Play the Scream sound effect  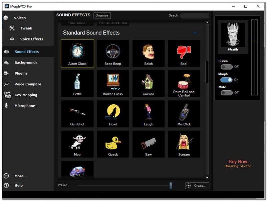tap(184, 144)
